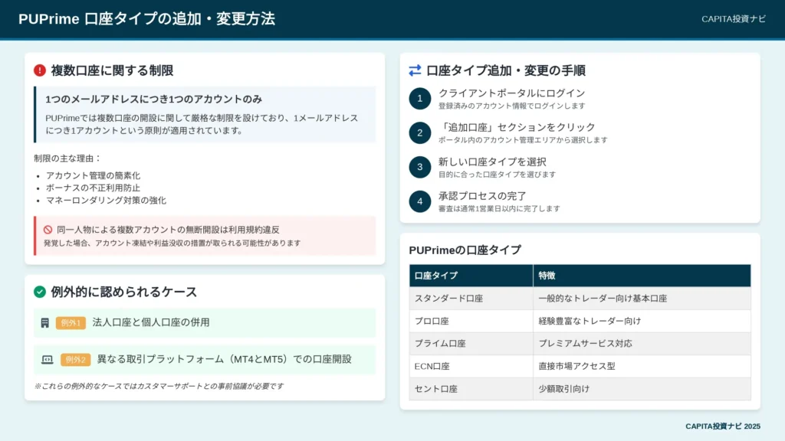The width and height of the screenshot is (785, 441).
Task: Click the green checkmark circle icon
Action: 40,292
